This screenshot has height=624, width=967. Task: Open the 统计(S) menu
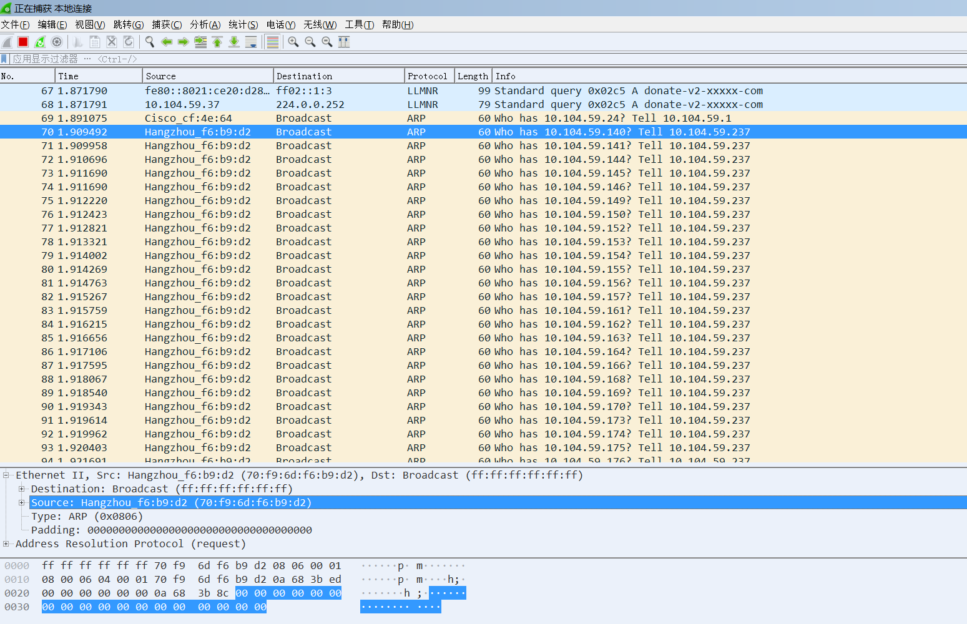[x=243, y=25]
